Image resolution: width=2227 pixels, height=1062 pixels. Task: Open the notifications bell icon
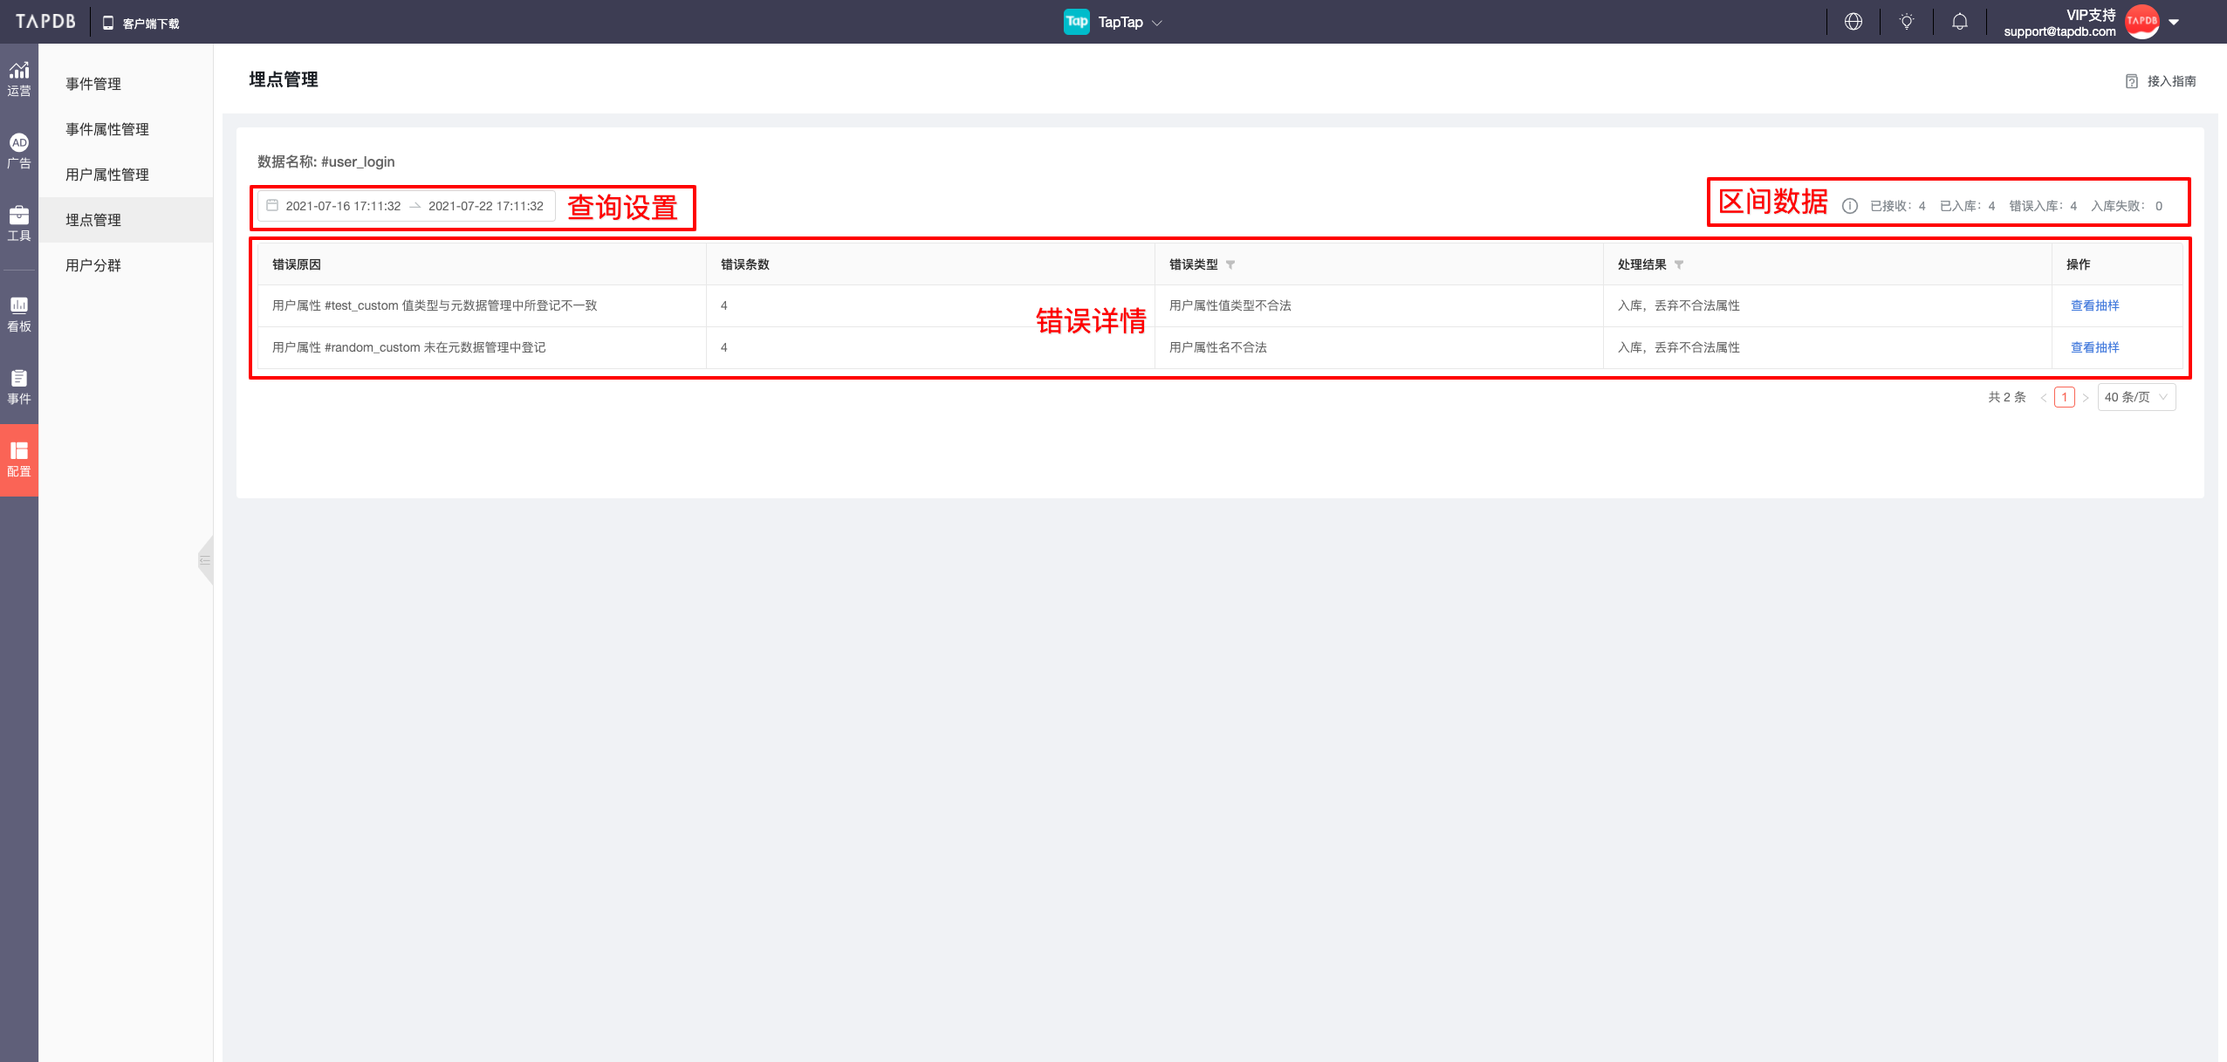1960,22
